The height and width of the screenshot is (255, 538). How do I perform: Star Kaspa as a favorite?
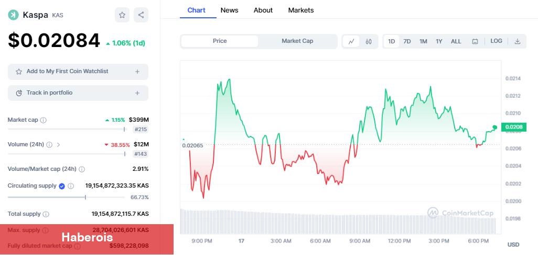coord(122,15)
